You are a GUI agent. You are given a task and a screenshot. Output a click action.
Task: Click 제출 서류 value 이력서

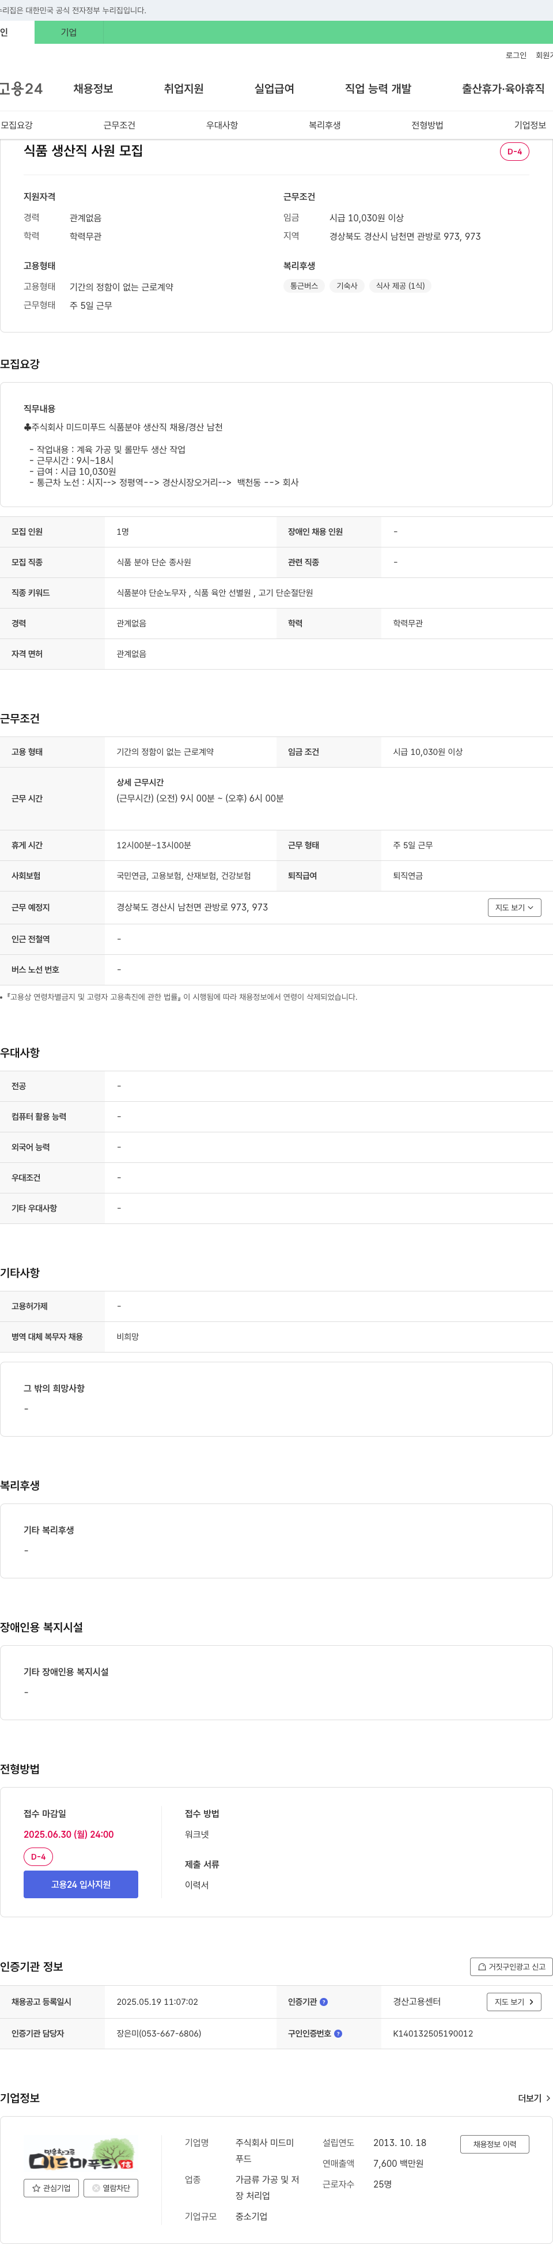click(x=197, y=1884)
